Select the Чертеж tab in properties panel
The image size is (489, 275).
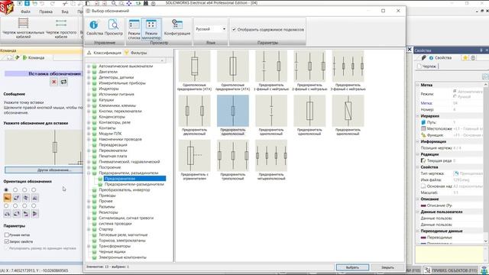427,66
